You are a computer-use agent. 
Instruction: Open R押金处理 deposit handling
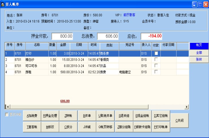tap(50, 116)
